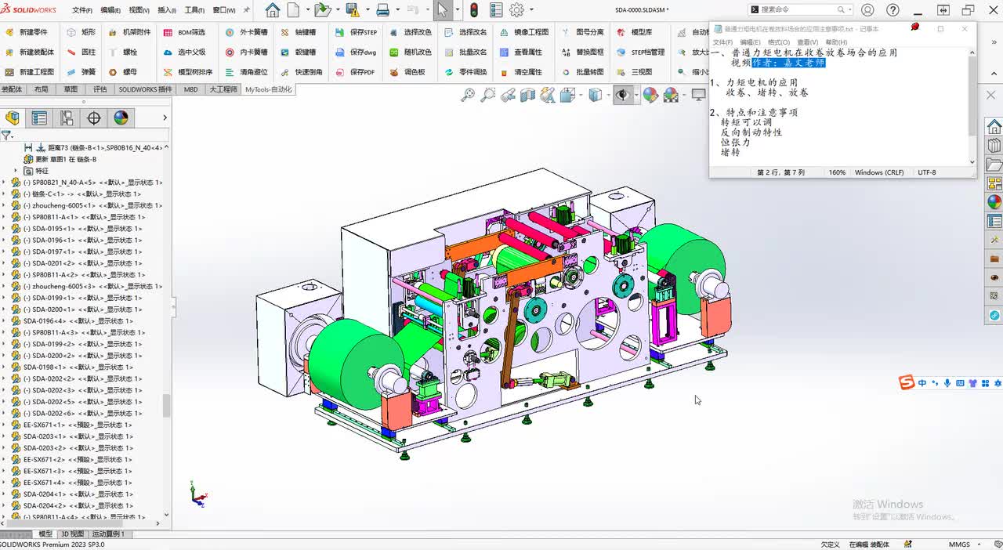Open the 文件(F) menu in SolidWorks
Image resolution: width=1003 pixels, height=550 pixels.
[82, 10]
